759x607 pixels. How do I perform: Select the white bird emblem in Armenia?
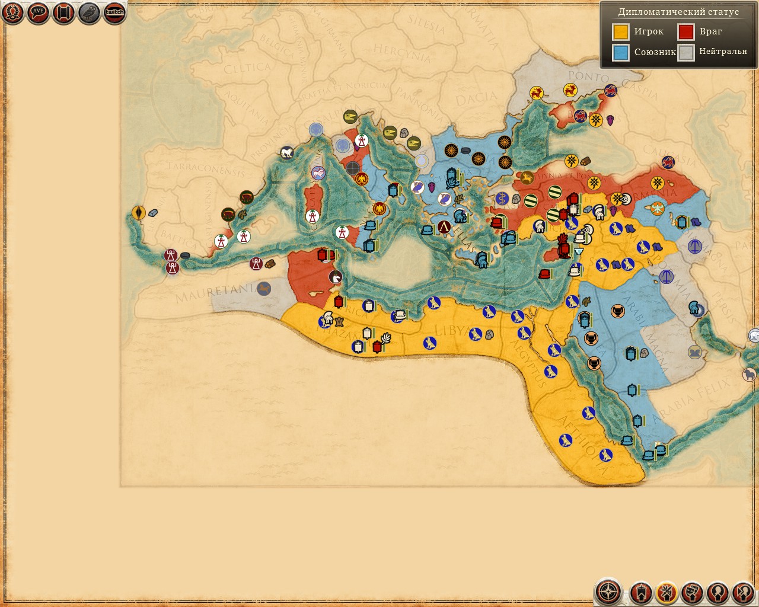tap(657, 208)
